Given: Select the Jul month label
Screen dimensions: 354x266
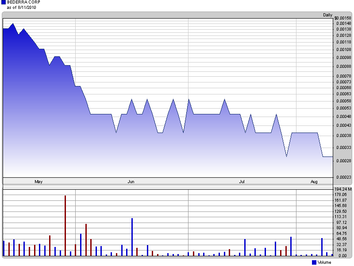Looking at the screenshot, I should [x=242, y=181].
